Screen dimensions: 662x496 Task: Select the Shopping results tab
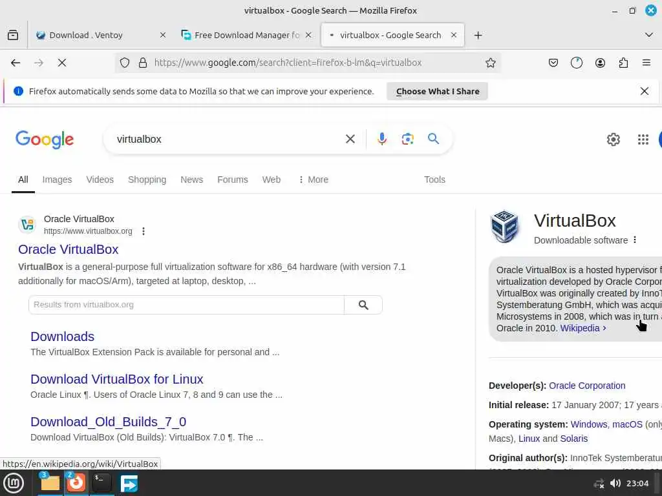(x=147, y=180)
